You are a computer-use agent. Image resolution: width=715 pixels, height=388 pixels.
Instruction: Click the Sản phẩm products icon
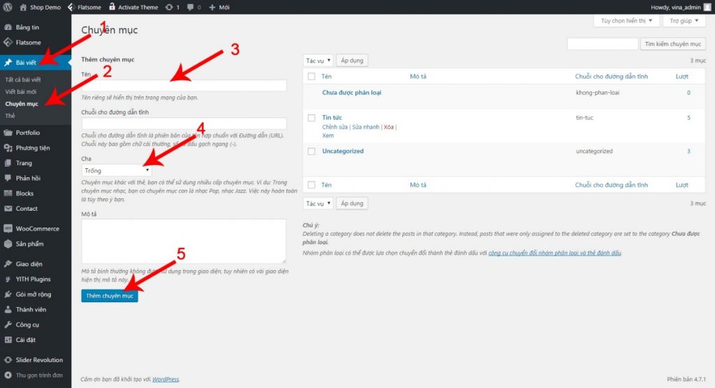pos(8,244)
